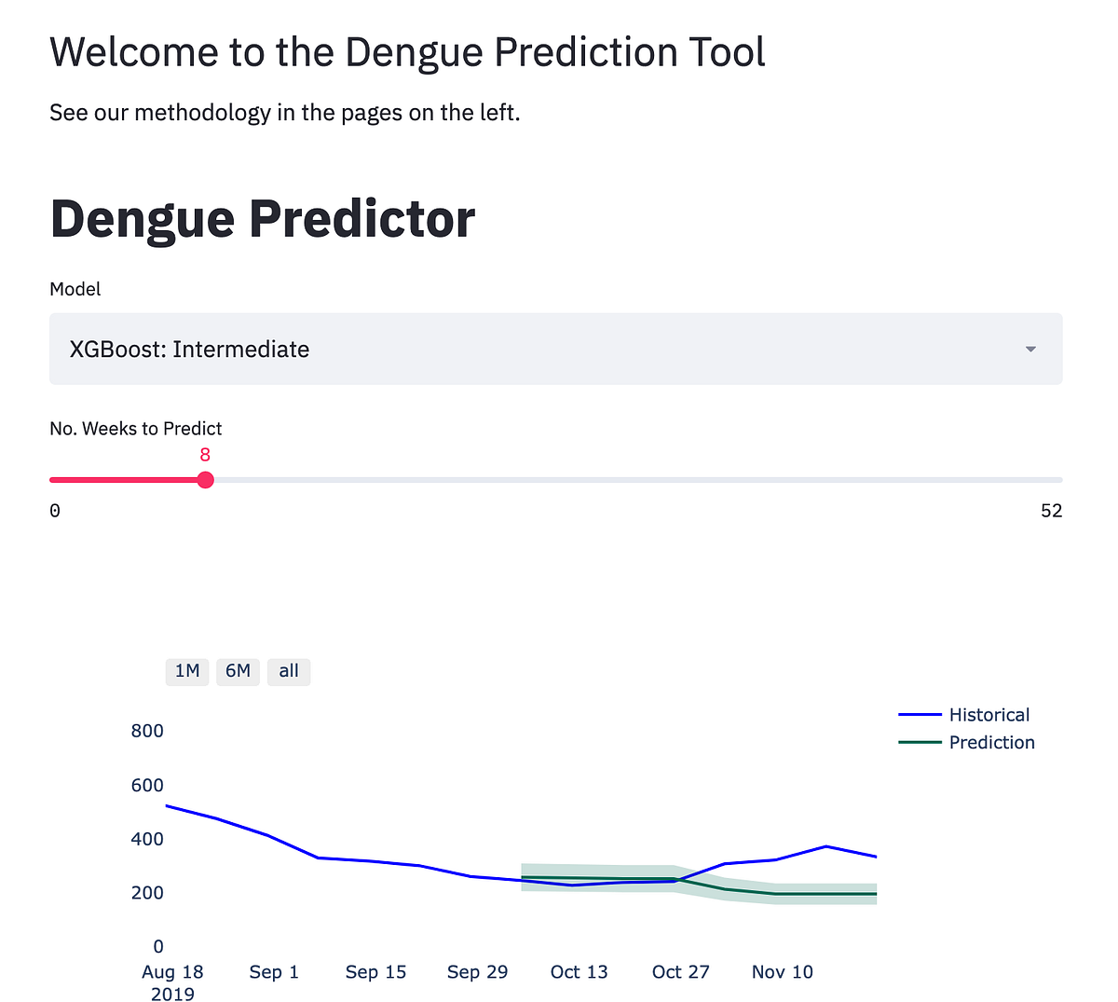
Task: Toggle the Historical series in the legend
Action: tap(988, 714)
